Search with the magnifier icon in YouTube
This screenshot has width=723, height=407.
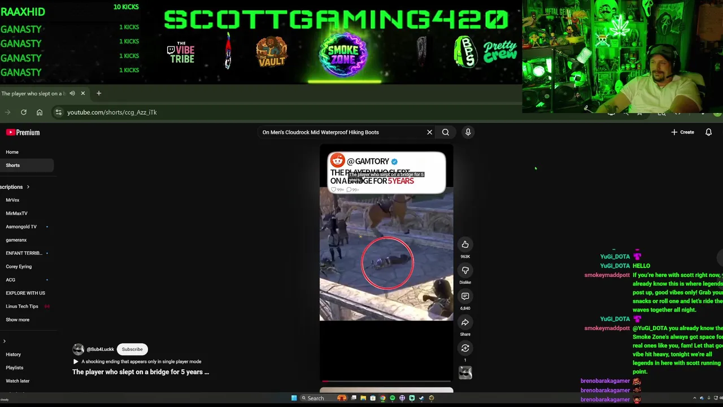pyautogui.click(x=446, y=132)
